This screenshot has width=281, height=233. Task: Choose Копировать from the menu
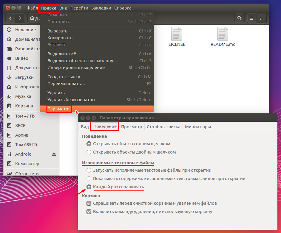(x=97, y=38)
